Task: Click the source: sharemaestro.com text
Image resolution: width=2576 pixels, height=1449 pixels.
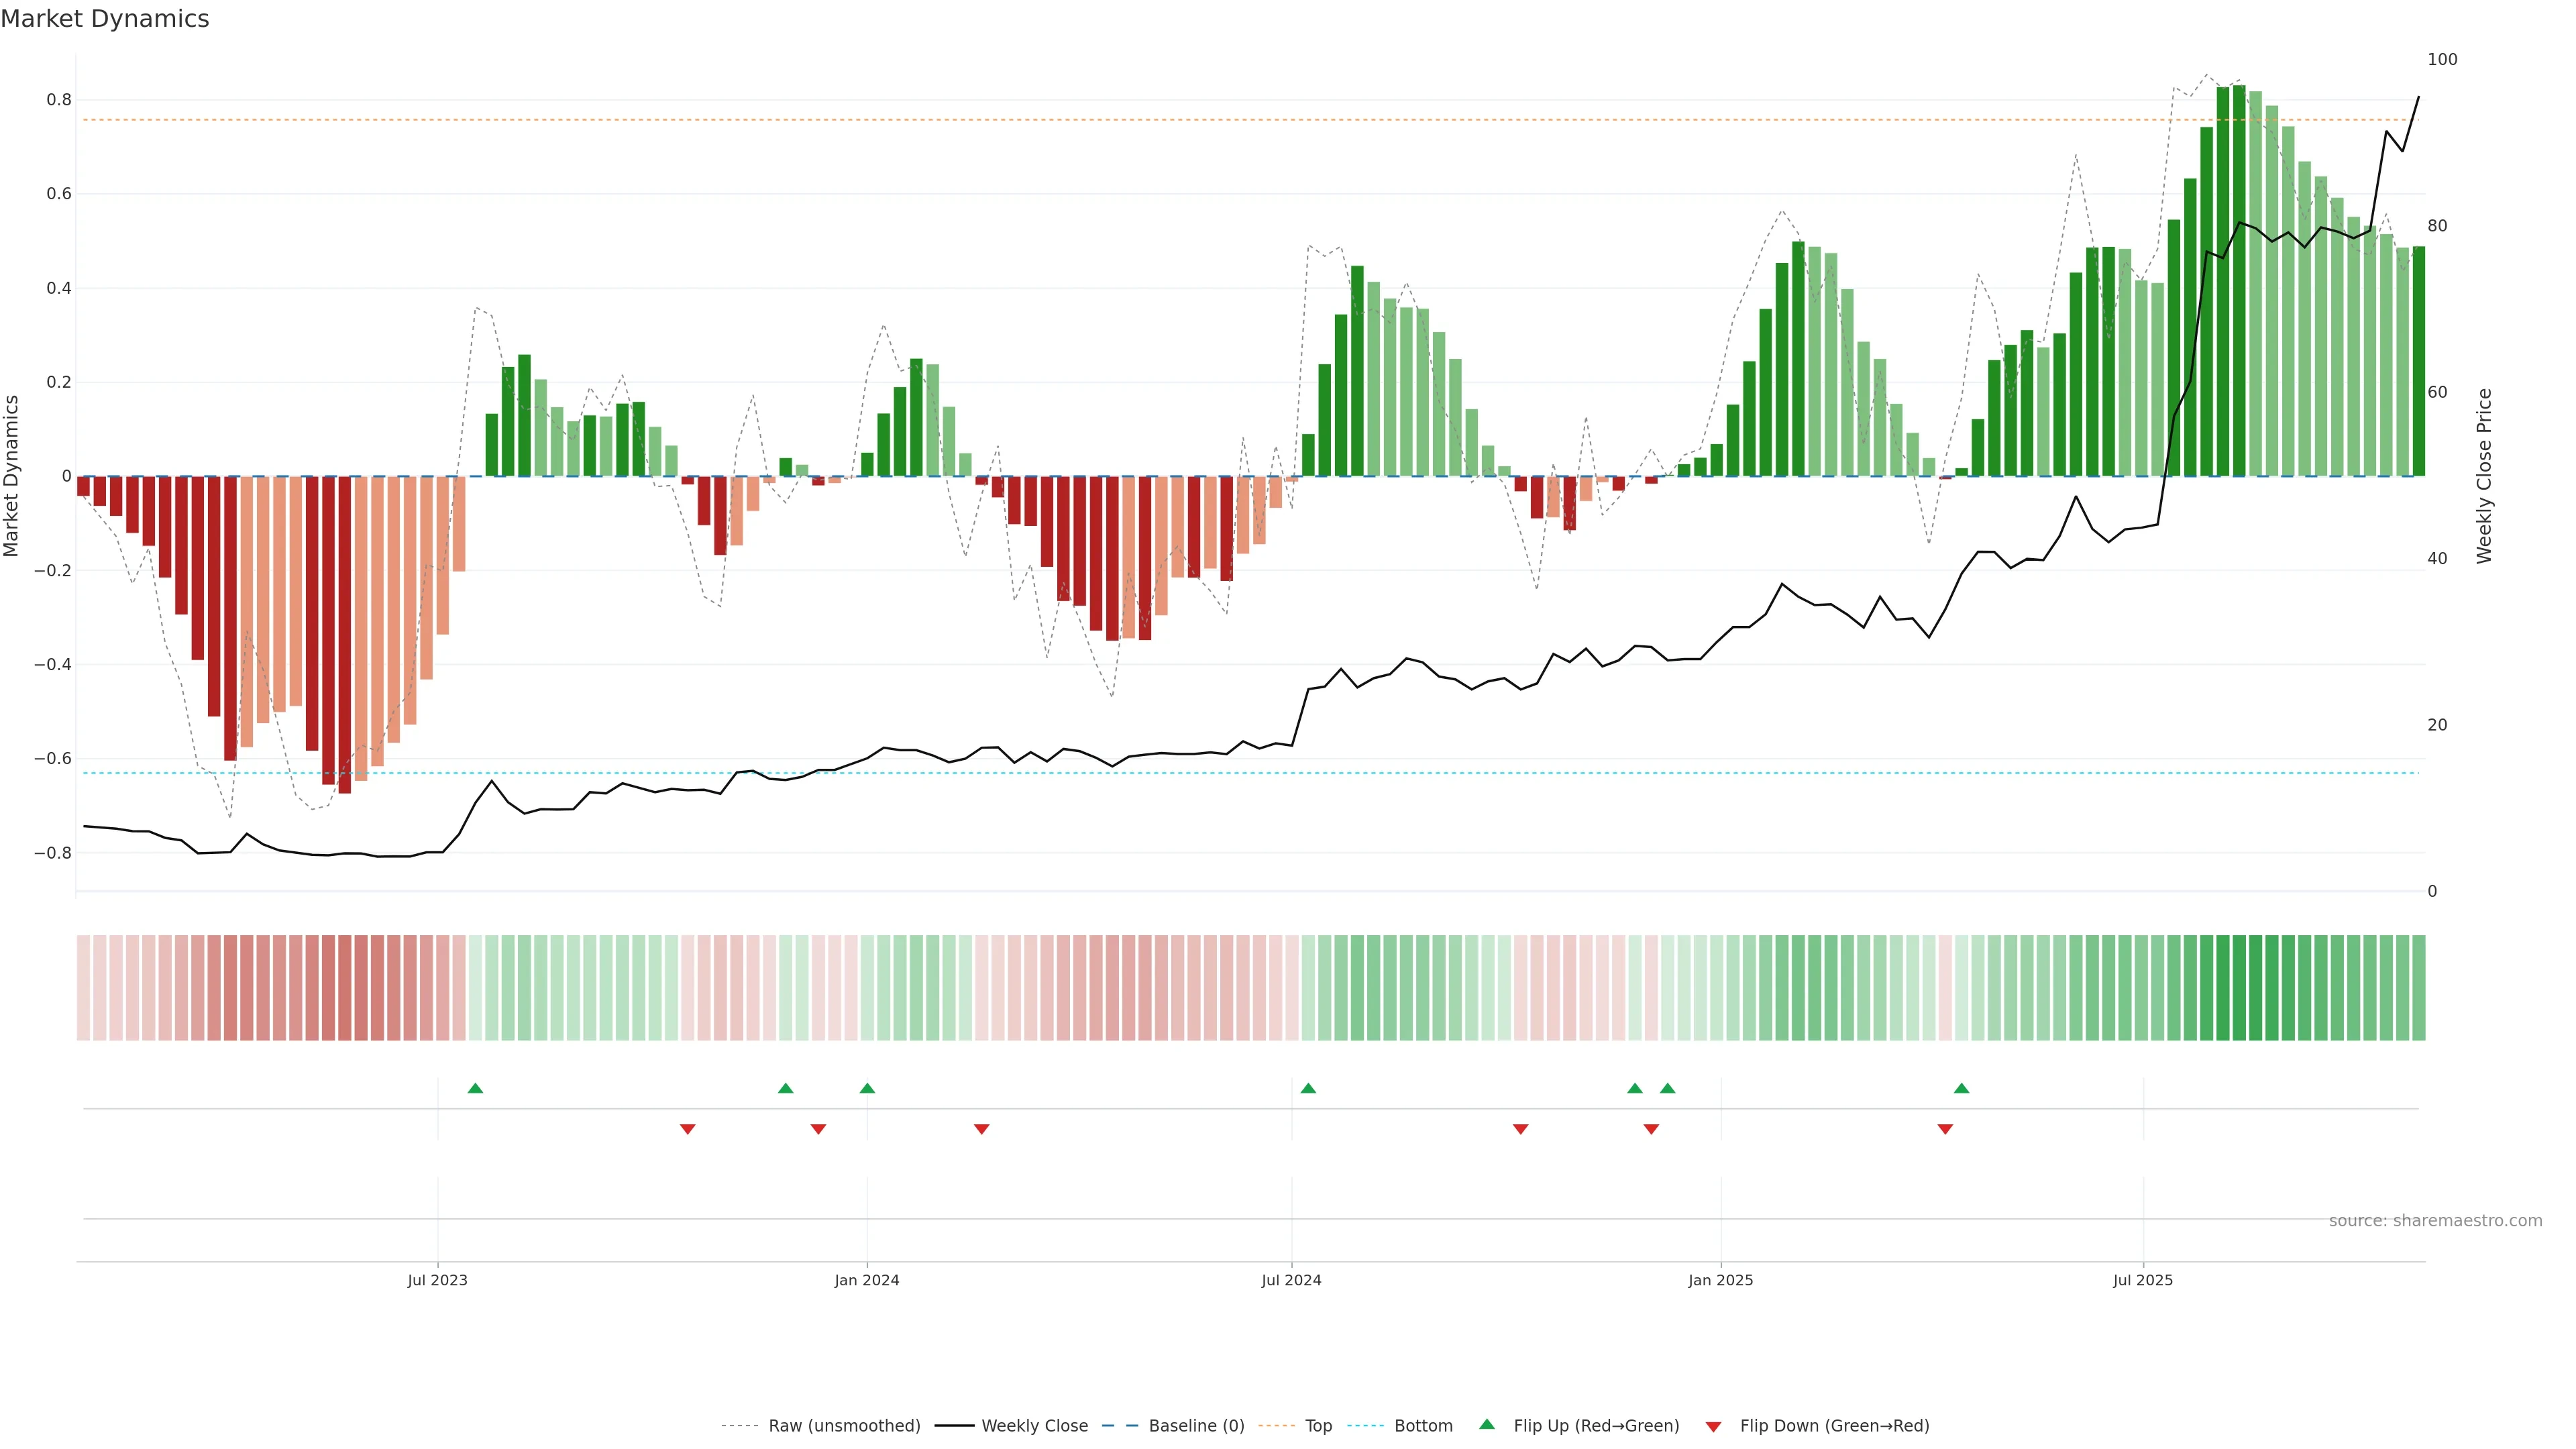Action: (x=2435, y=1221)
